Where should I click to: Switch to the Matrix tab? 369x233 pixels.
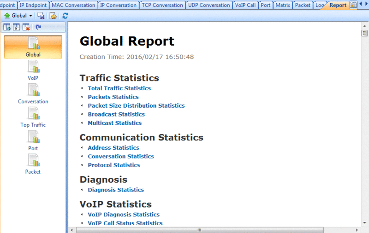pyautogui.click(x=283, y=5)
